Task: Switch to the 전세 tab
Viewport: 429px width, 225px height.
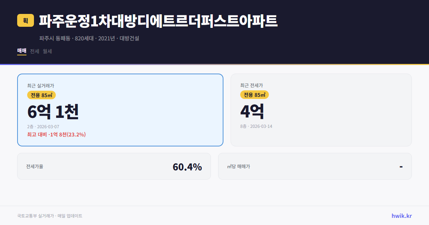Action: [34, 51]
